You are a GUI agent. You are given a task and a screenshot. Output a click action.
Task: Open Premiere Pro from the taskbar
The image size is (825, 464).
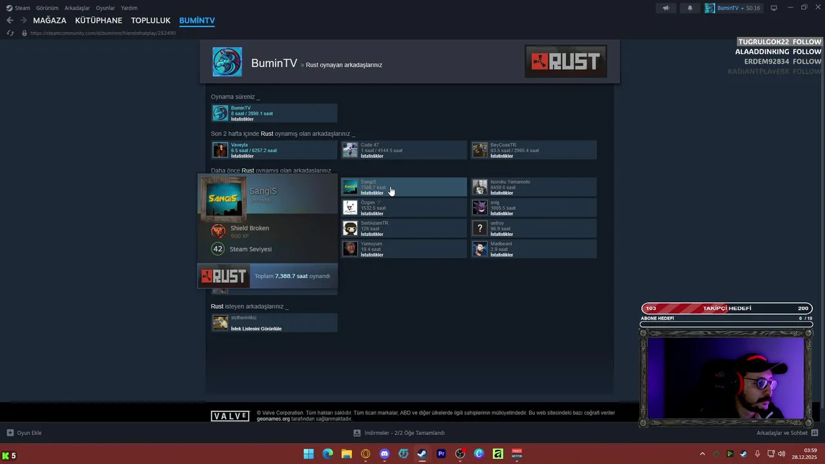coord(442,454)
